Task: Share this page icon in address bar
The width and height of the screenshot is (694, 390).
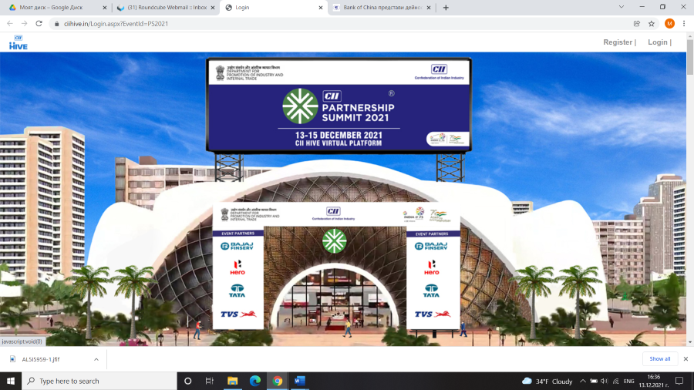Action: tap(637, 24)
